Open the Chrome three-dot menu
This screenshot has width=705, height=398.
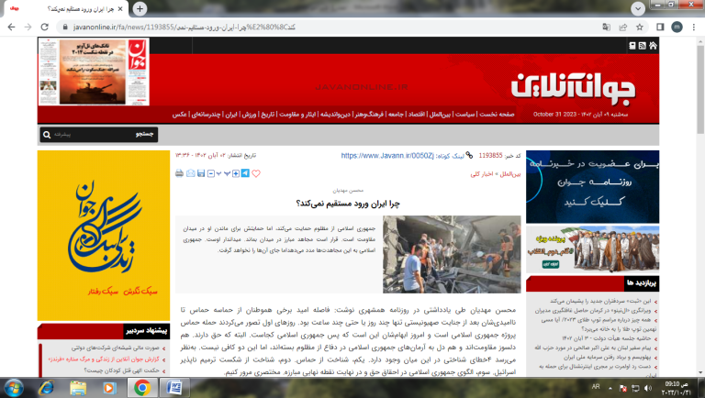[x=693, y=27]
